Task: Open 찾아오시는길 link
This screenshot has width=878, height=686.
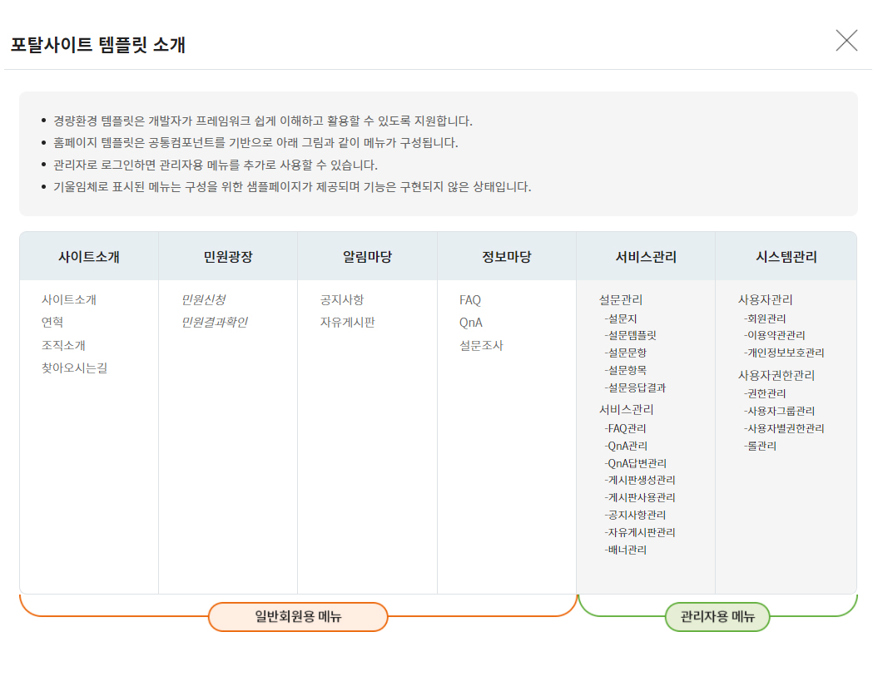Action: pos(74,368)
